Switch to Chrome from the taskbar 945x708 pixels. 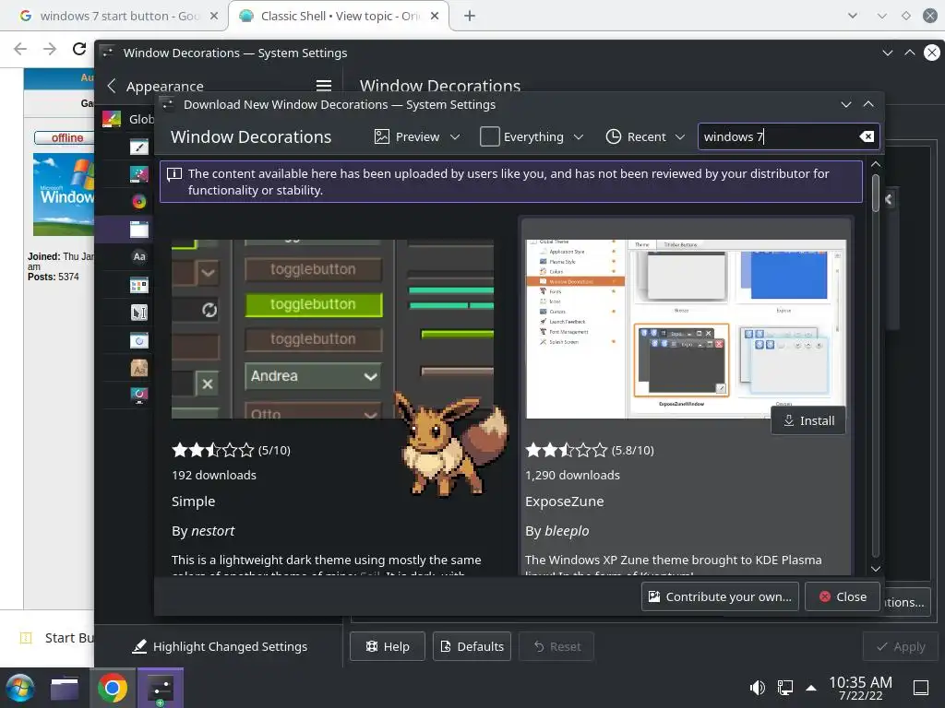click(112, 688)
